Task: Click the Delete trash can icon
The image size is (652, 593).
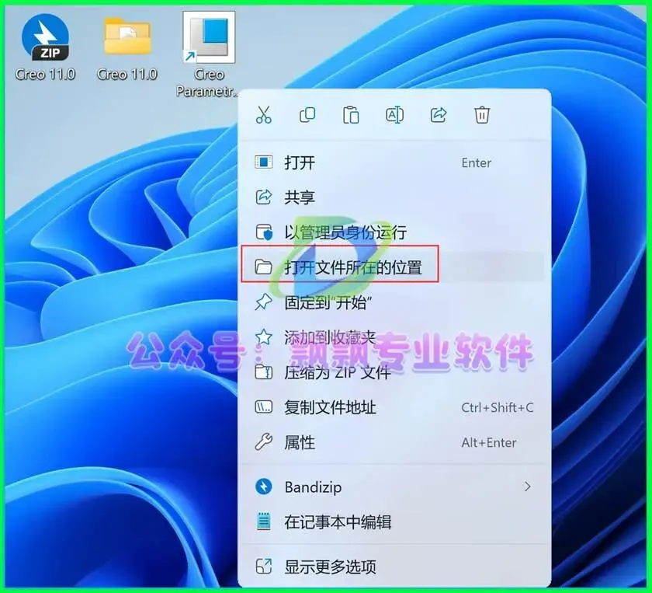Action: (482, 114)
